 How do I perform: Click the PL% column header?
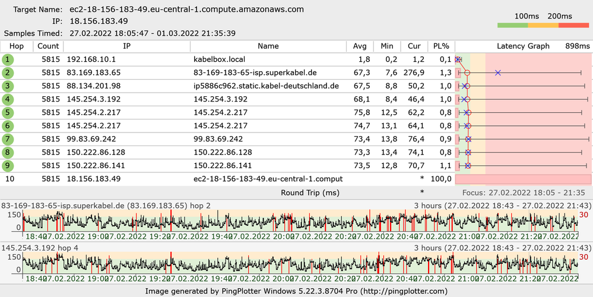(x=442, y=46)
